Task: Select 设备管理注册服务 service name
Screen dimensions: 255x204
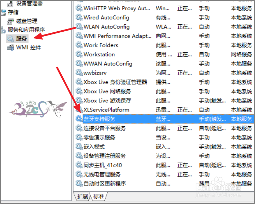Action: 105,156
